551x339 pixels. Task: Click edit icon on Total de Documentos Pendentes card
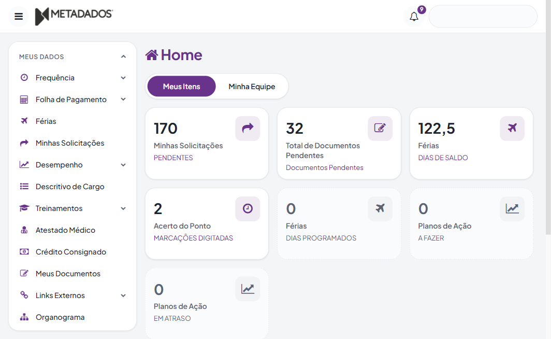(380, 129)
